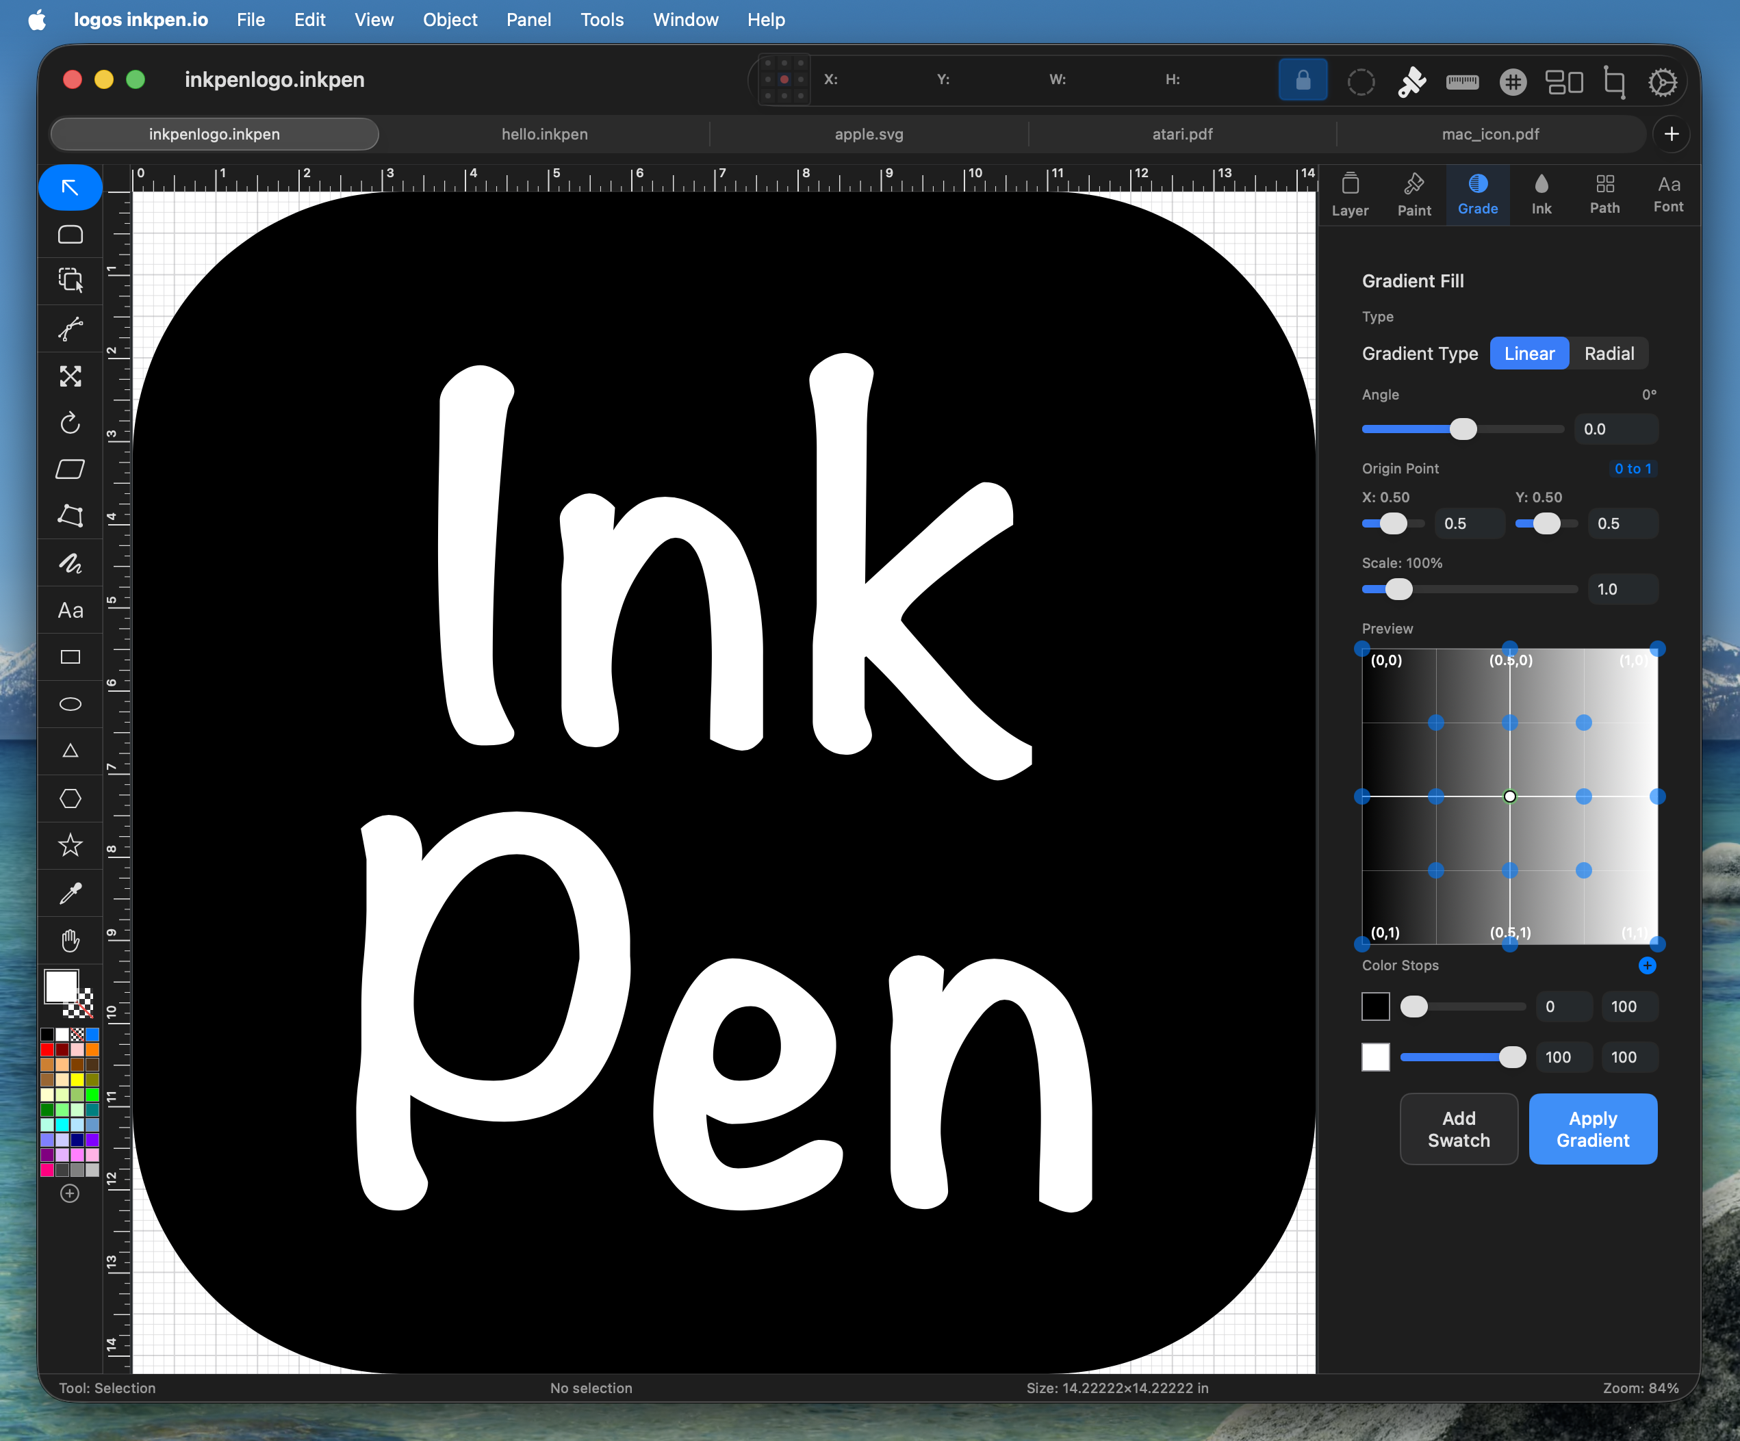Switch gradient type to Radial
Screen dimensions: 1740x1441
(x=1609, y=354)
